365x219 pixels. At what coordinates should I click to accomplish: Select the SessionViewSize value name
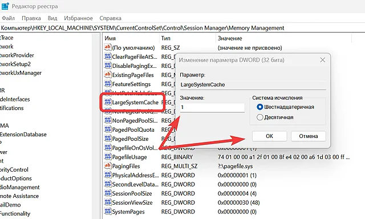pos(132,202)
